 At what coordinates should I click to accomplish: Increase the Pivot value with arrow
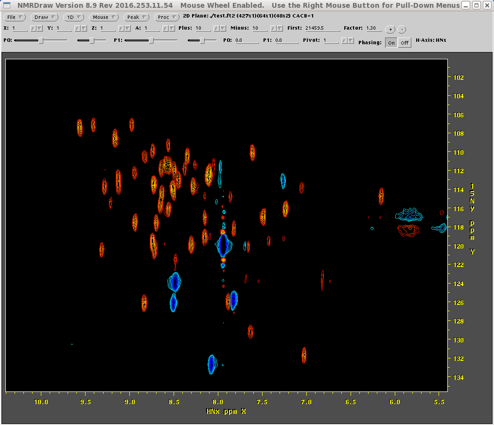pyautogui.click(x=344, y=41)
